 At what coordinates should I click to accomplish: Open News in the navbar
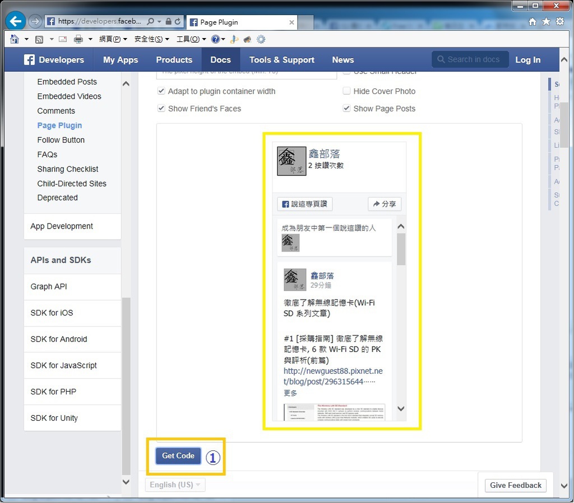click(342, 59)
